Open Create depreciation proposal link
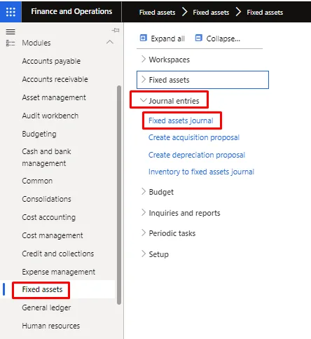311x339 pixels. (x=197, y=155)
